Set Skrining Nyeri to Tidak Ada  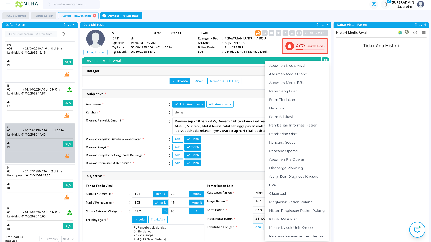(x=158, y=220)
